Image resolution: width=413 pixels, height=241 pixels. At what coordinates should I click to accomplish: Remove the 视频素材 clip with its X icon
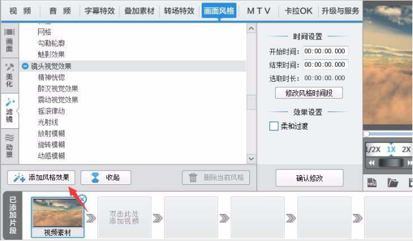[x=82, y=199]
